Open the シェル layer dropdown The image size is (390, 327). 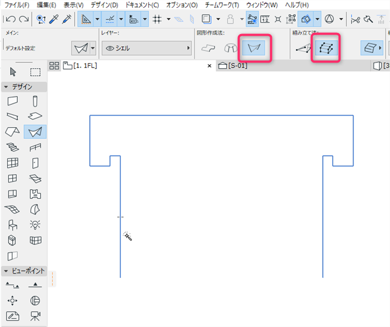[x=147, y=48]
